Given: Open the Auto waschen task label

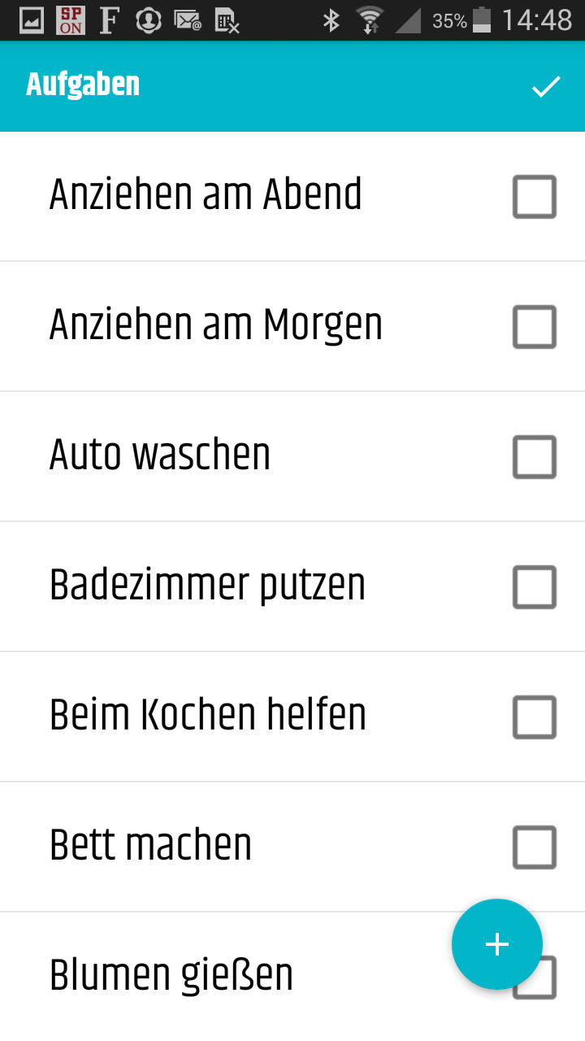Looking at the screenshot, I should (x=160, y=455).
